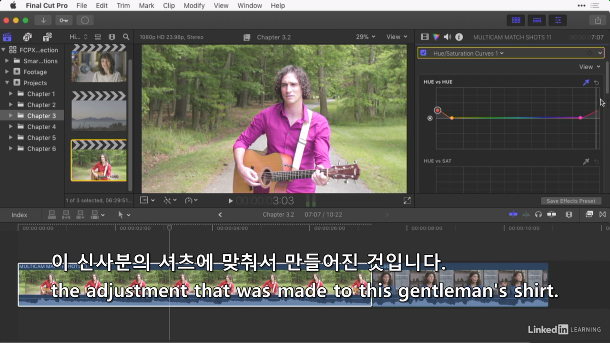Open the viewer zoom 29% dropdown

pos(366,37)
